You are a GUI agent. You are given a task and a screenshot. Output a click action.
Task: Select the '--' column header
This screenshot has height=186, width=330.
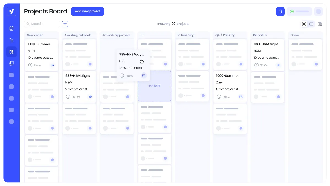(x=142, y=35)
